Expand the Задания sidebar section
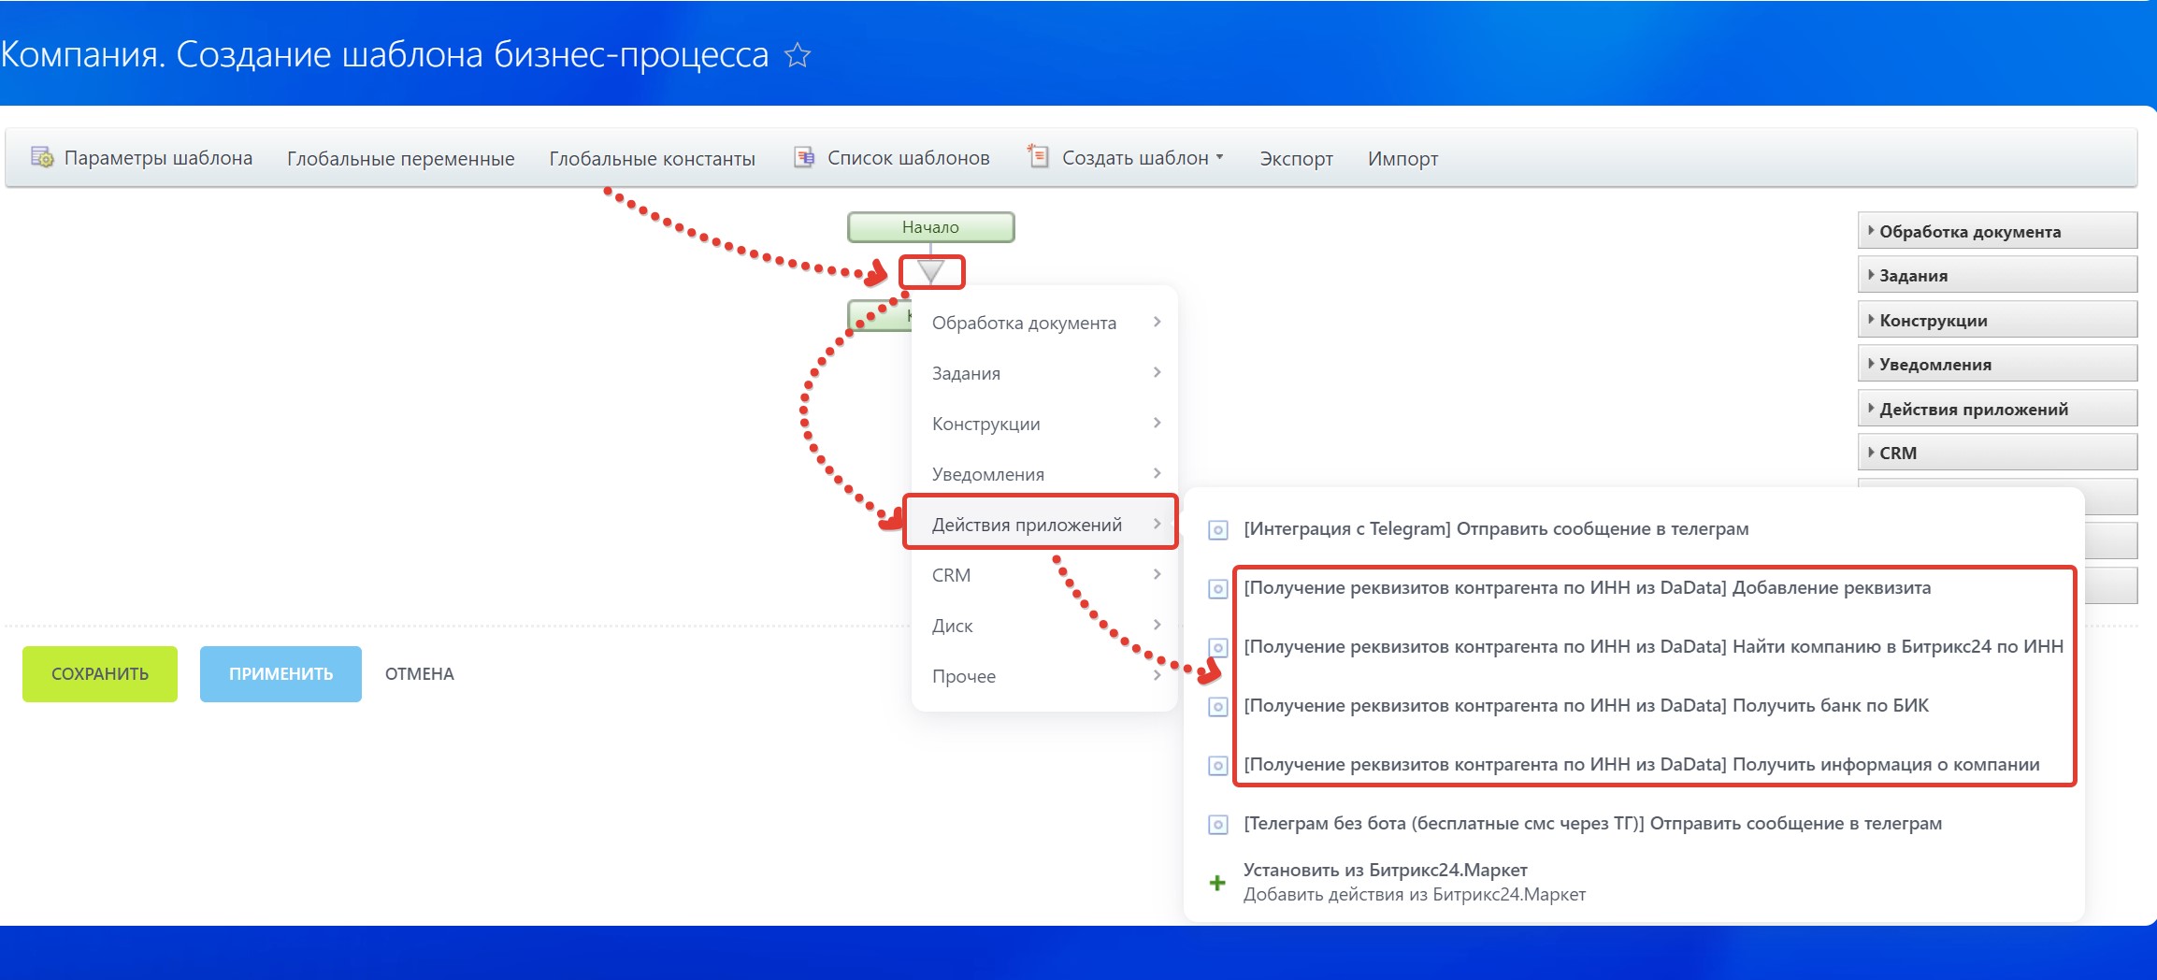This screenshot has height=980, width=2157. tap(1996, 276)
